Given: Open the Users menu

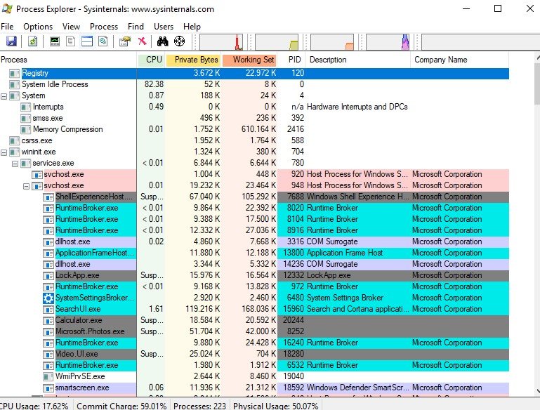Looking at the screenshot, I should point(163,27).
